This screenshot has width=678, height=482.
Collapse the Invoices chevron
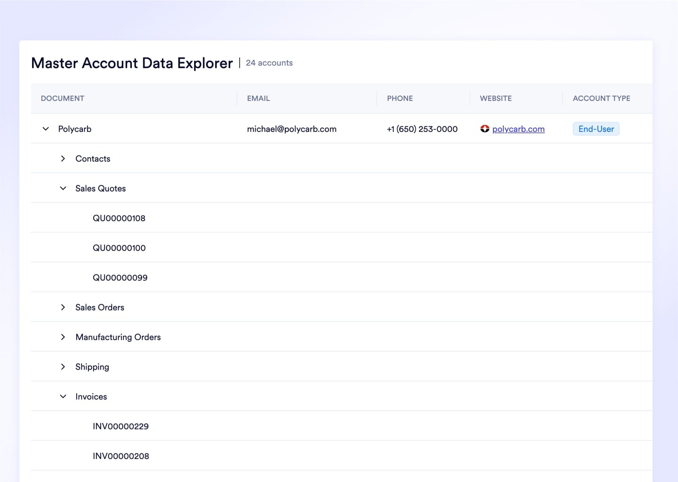tap(63, 396)
